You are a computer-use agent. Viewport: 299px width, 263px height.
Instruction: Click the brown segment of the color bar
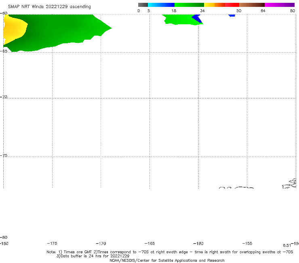pyautogui.click(x=252, y=5)
